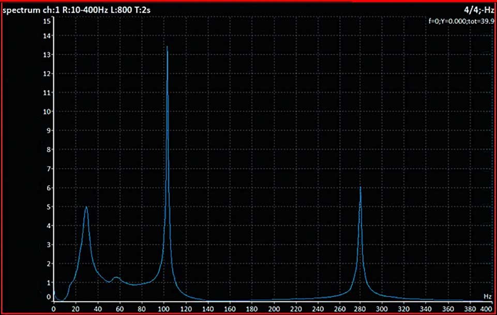Click the '15' label on amplitude axis
Image resolution: width=497 pixels, height=315 pixels.
pyautogui.click(x=47, y=21)
